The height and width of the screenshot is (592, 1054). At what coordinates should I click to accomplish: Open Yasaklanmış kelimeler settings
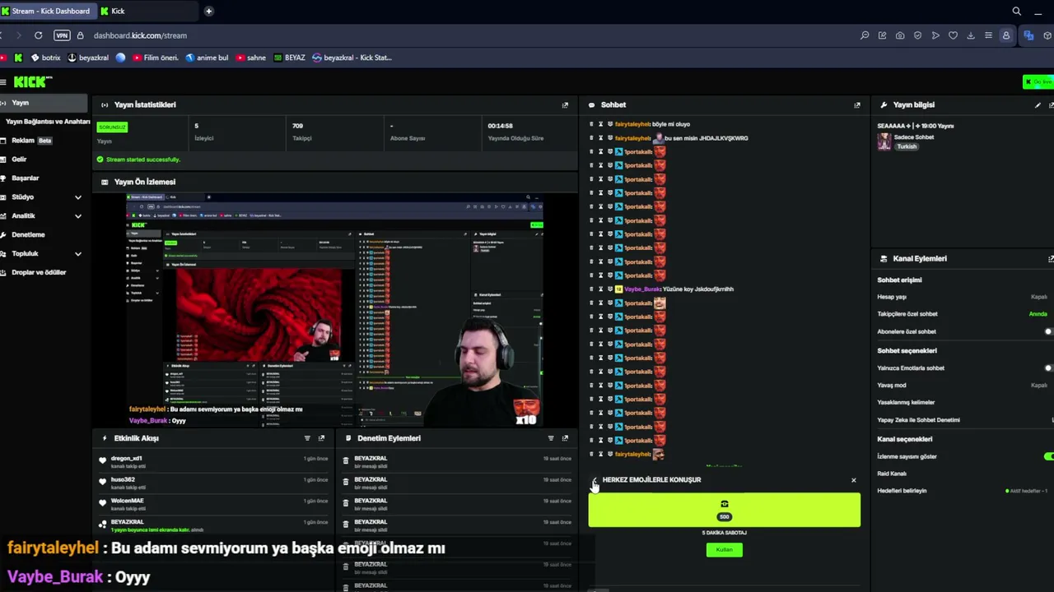click(x=906, y=403)
